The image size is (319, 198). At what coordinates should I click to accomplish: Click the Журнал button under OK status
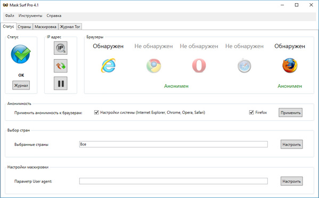[21, 85]
